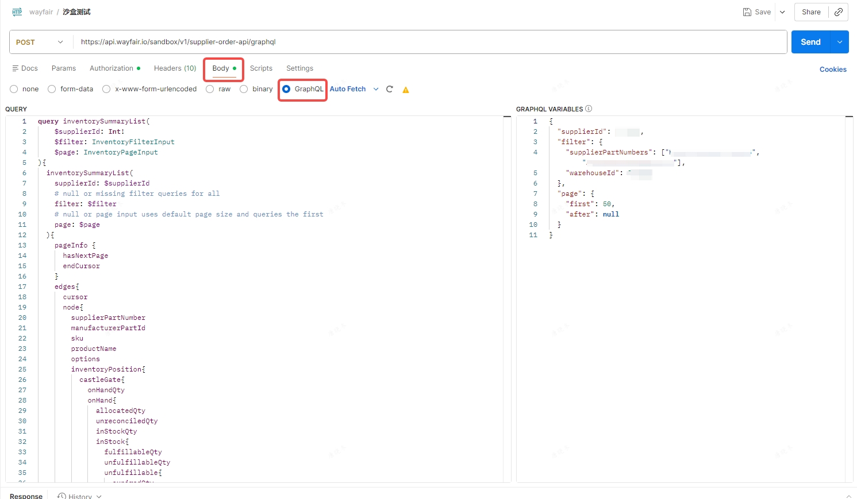Click the HTTP request icon beside wayfair
This screenshot has width=857, height=499.
17,12
